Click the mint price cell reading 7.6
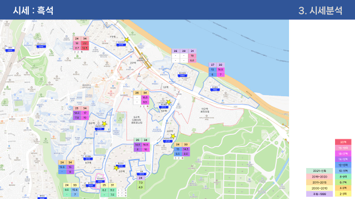This screenshot has height=199, width=355. (x=112, y=195)
